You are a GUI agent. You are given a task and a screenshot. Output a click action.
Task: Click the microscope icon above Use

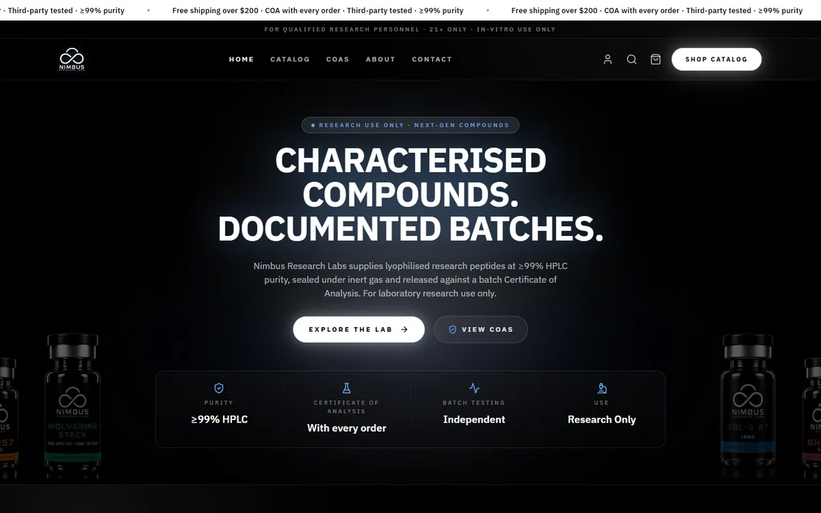602,388
